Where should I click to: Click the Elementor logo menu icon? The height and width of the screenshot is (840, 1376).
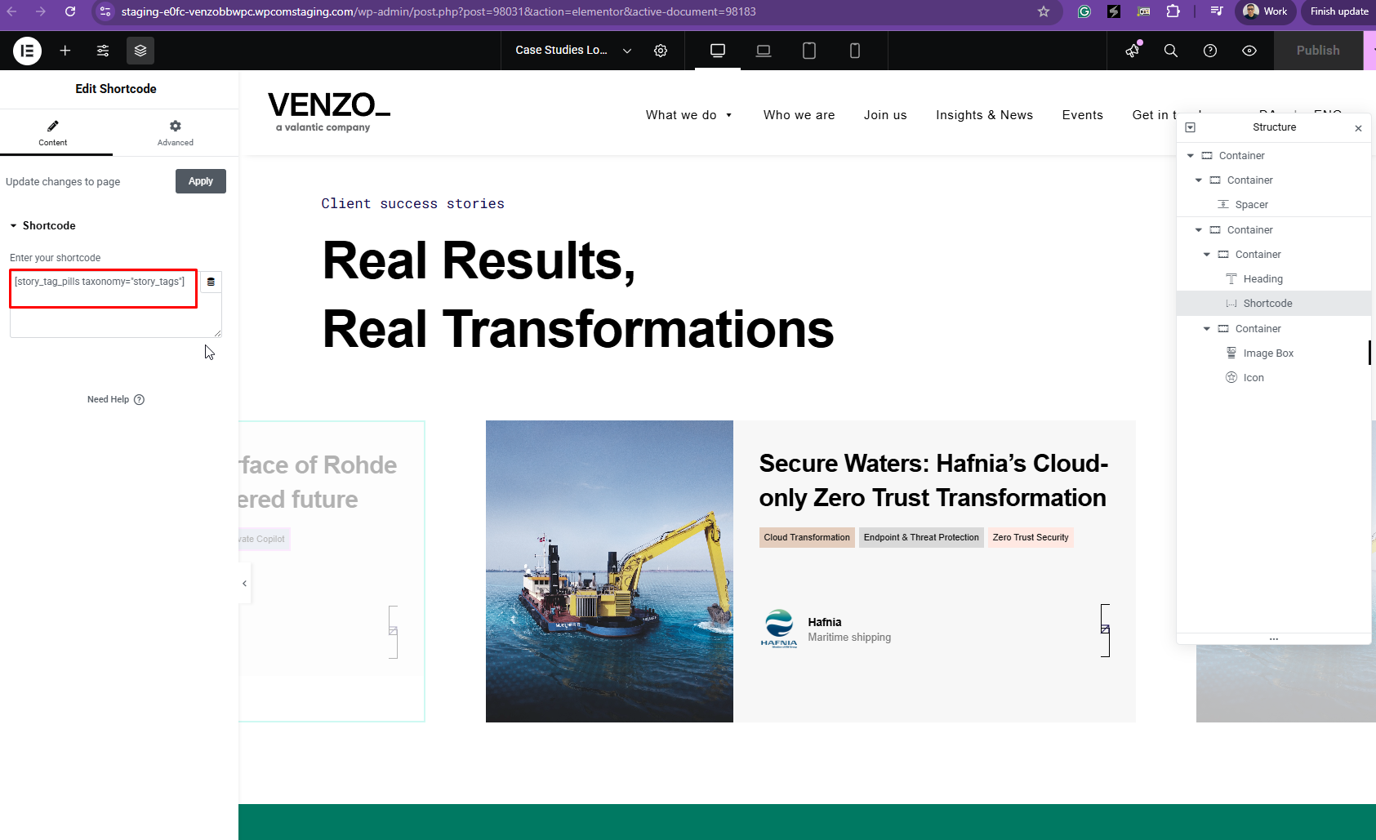click(27, 51)
